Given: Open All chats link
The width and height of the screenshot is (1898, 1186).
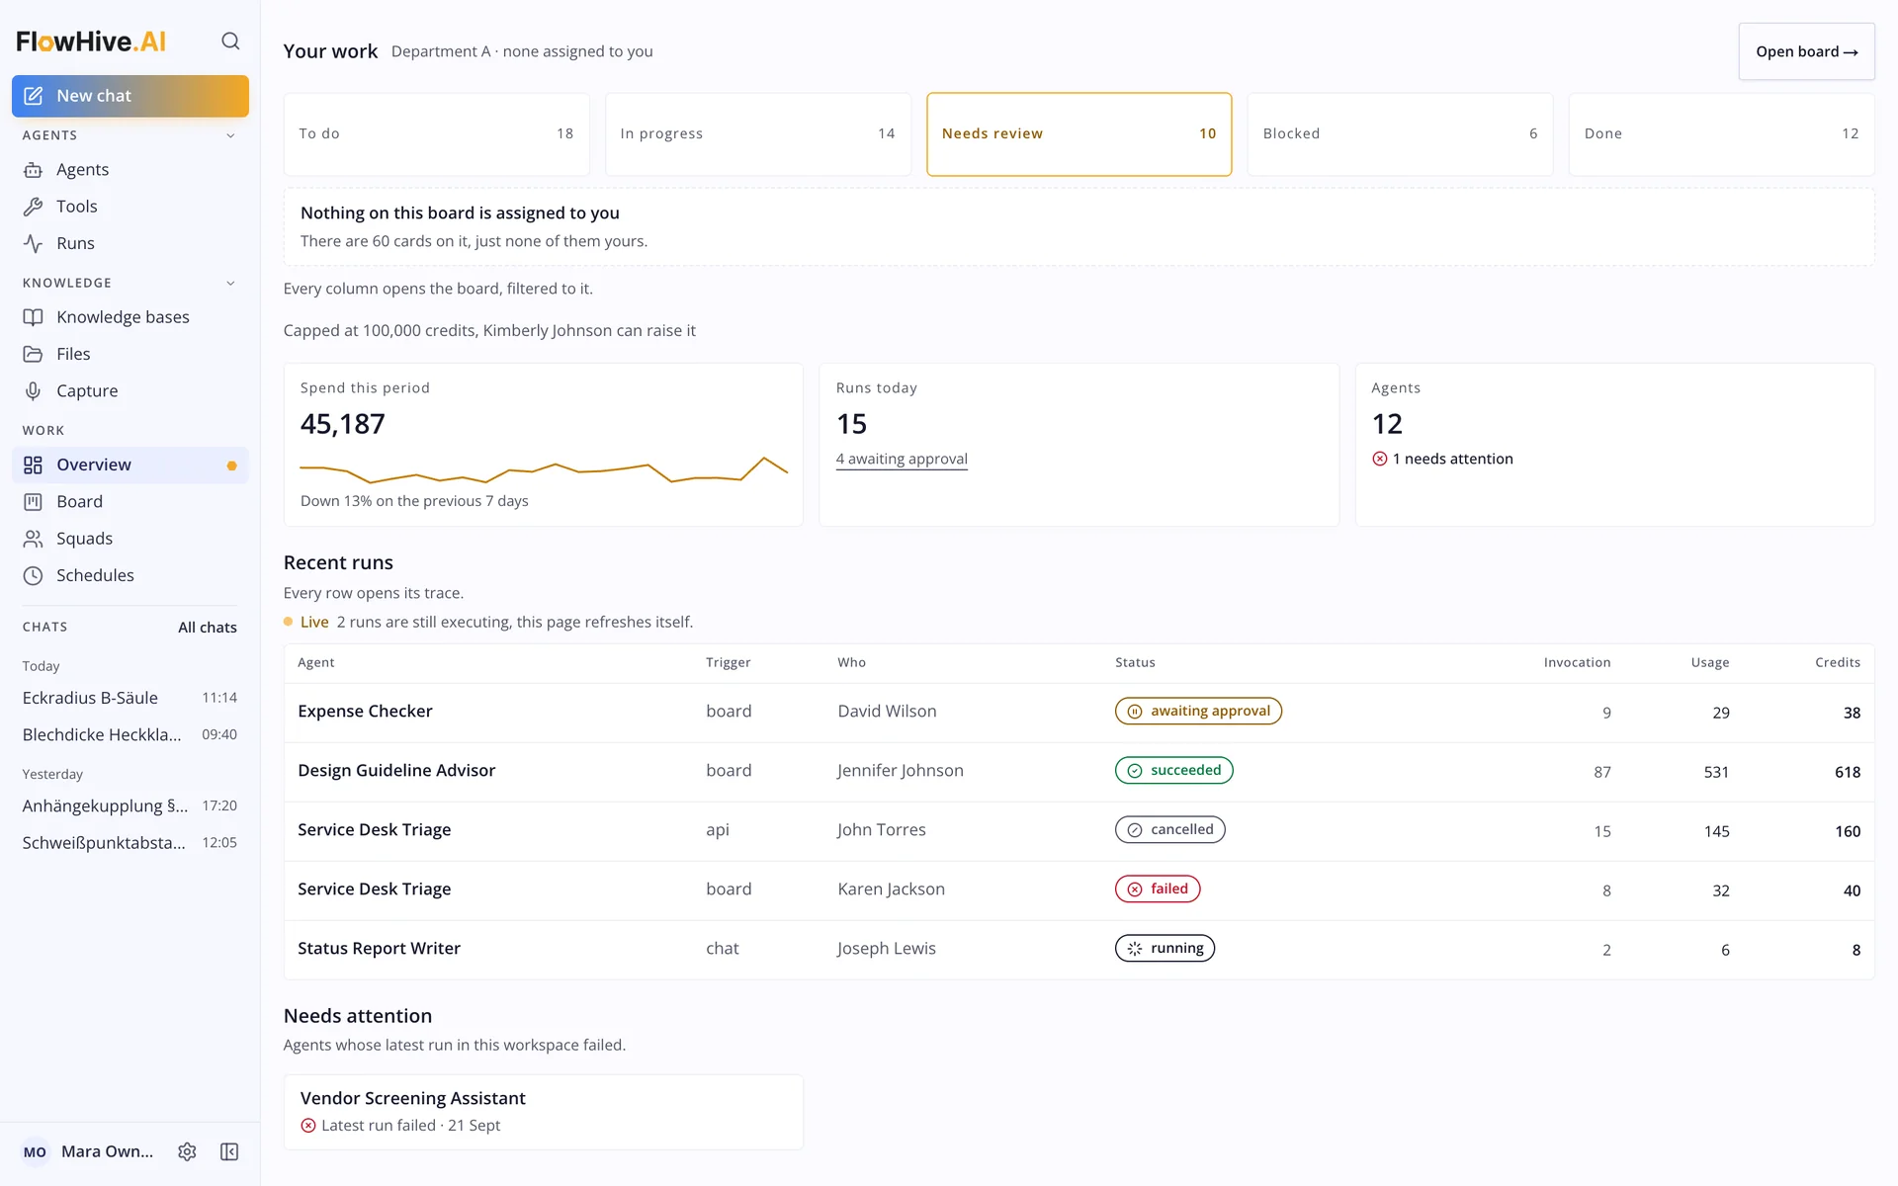Looking at the screenshot, I should [208, 628].
